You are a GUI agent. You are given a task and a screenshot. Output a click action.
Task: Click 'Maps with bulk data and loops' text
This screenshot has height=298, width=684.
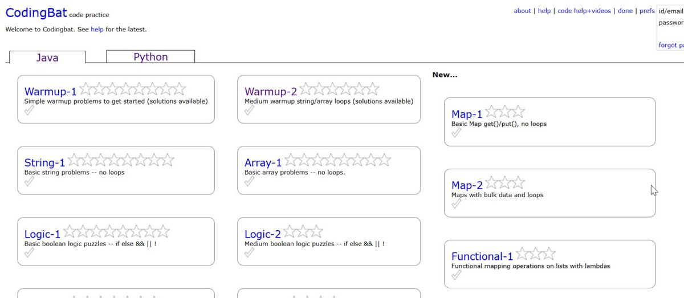497,195
